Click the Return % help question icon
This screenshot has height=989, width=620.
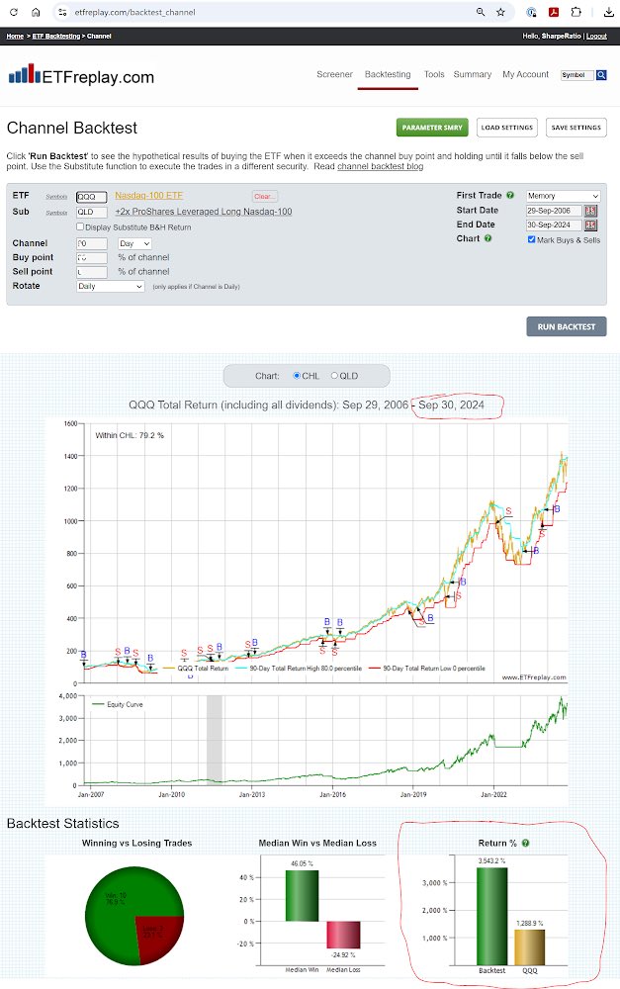coord(525,844)
